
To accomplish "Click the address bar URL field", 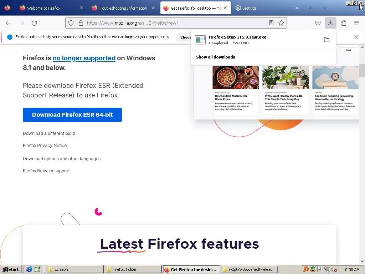I will point(176,23).
